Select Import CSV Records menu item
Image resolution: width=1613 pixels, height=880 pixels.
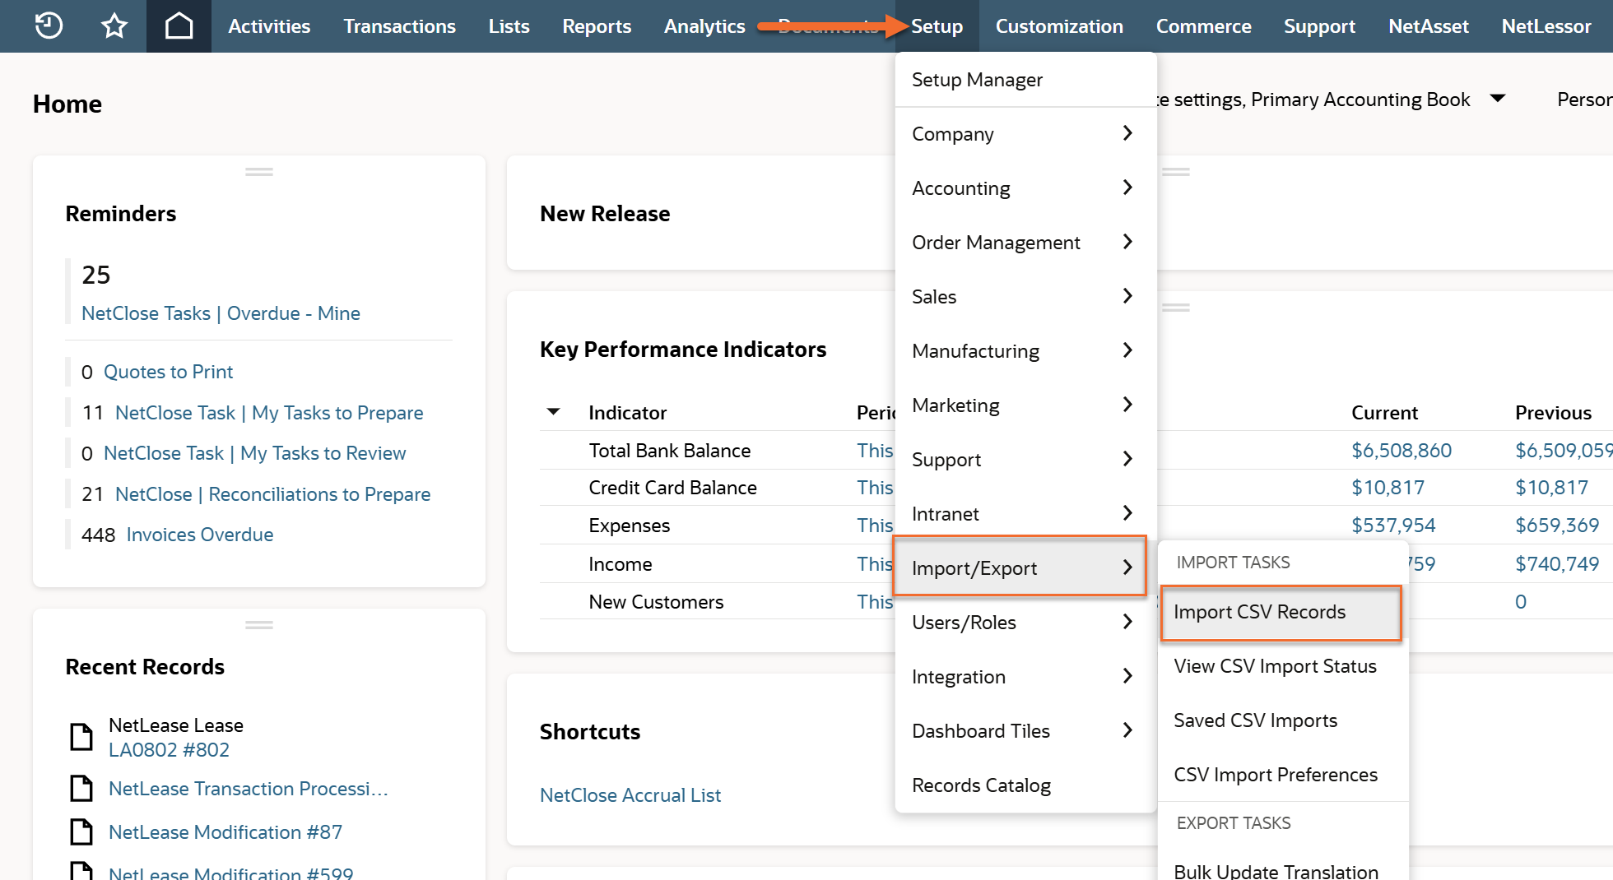pos(1259,612)
